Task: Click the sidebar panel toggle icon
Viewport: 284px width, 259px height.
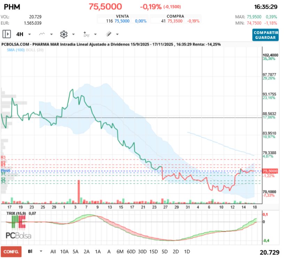Action: pos(6,34)
